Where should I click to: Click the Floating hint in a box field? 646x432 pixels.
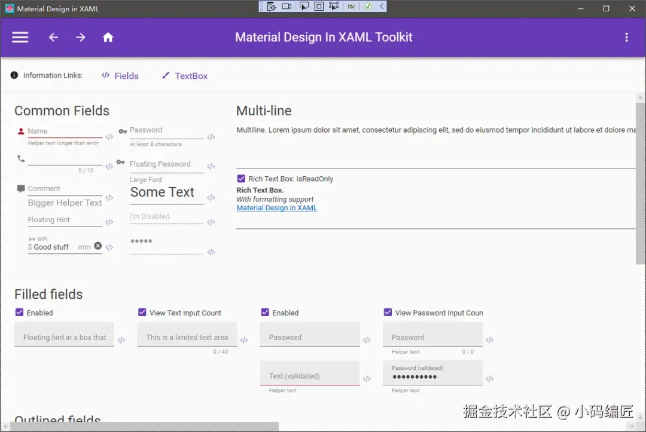[x=64, y=335]
